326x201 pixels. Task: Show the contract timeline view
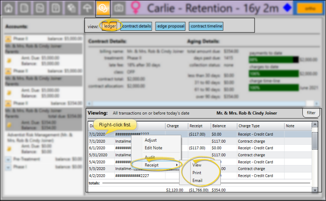coord(206,26)
